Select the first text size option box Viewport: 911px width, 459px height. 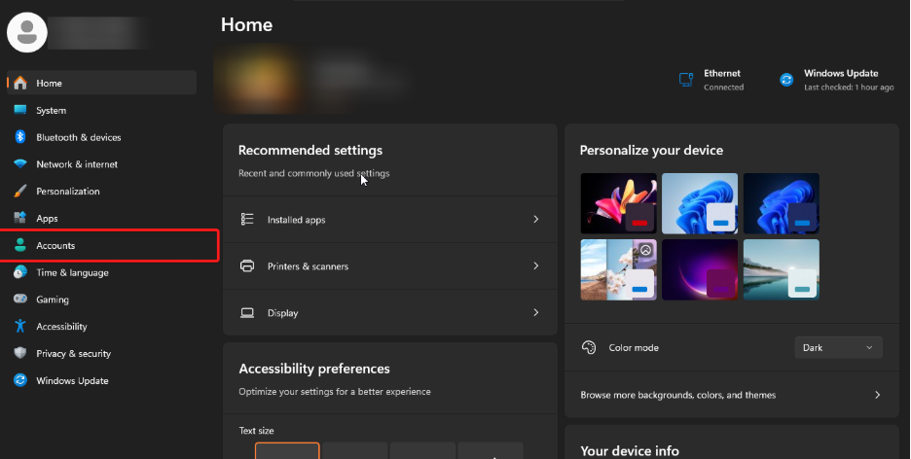[287, 451]
